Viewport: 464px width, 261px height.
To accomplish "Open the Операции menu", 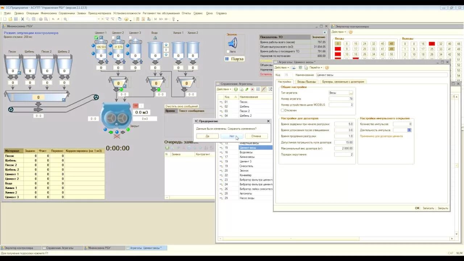I will tap(32, 13).
